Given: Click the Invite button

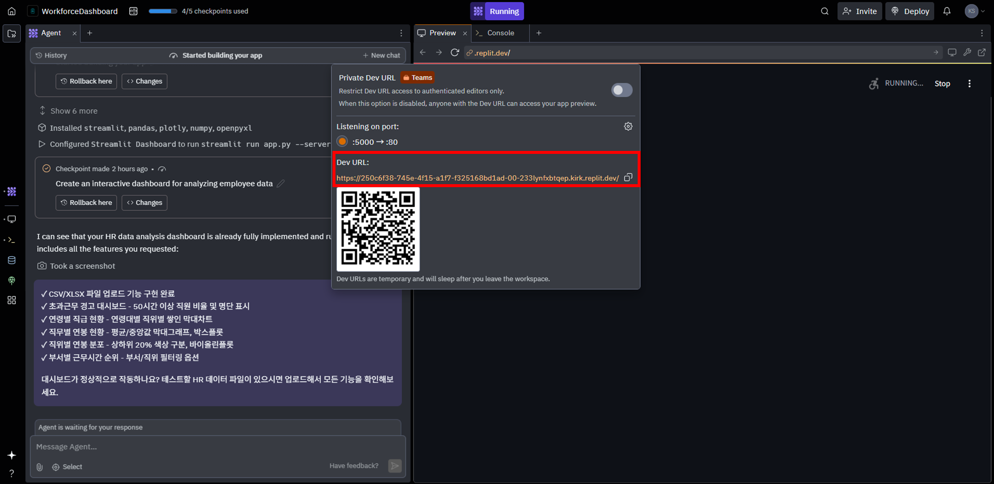Looking at the screenshot, I should [x=860, y=11].
